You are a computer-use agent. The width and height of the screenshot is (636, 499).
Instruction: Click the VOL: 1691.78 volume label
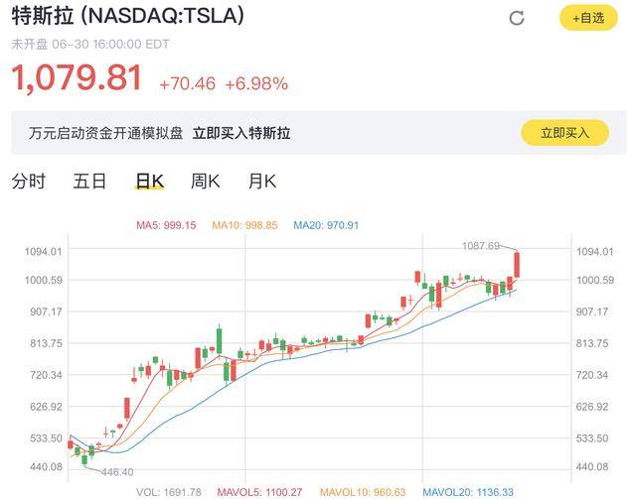(169, 492)
